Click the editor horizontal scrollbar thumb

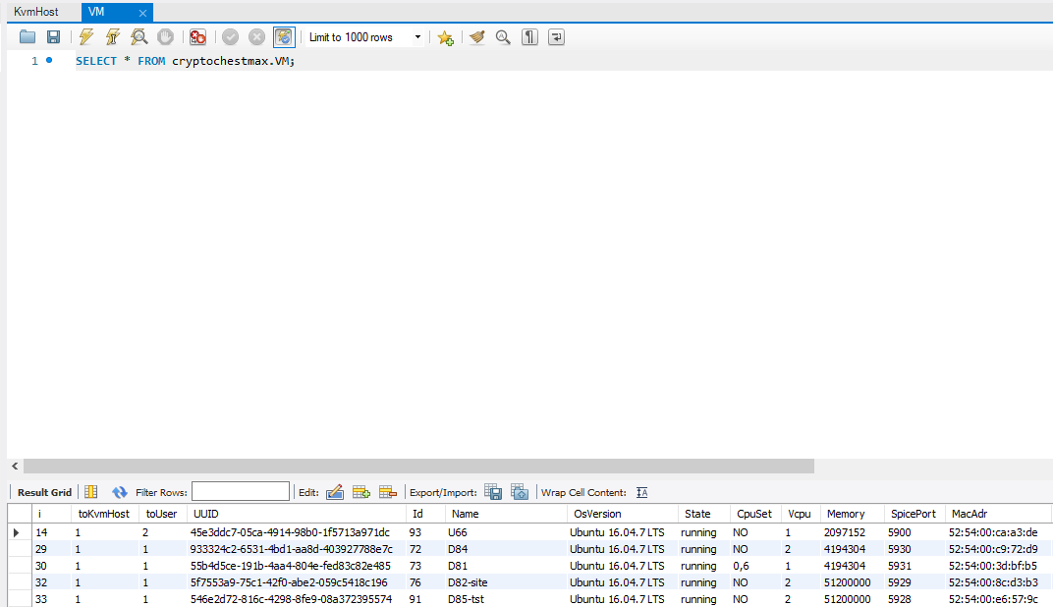pyautogui.click(x=418, y=466)
